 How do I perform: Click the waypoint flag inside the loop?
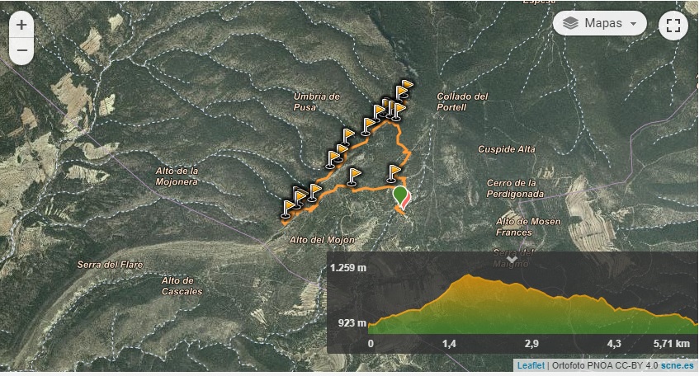[x=354, y=176]
